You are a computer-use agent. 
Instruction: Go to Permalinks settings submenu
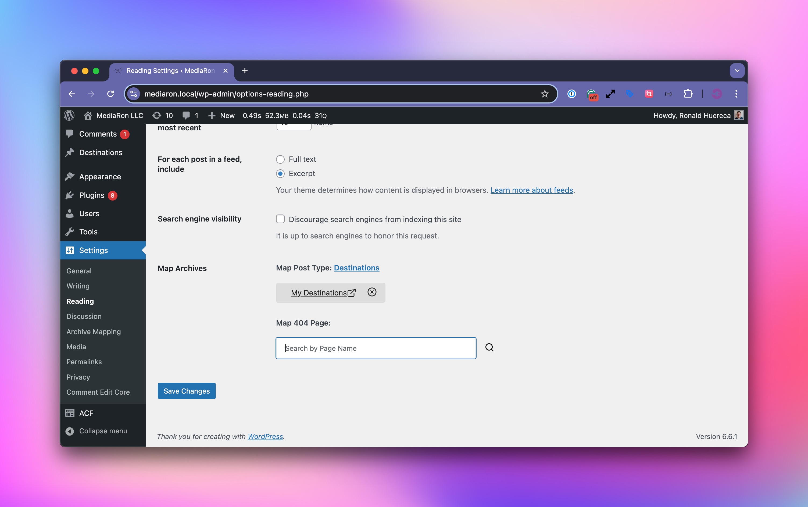pos(84,362)
